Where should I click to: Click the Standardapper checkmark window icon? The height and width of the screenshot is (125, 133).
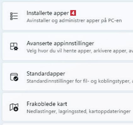point(14,77)
